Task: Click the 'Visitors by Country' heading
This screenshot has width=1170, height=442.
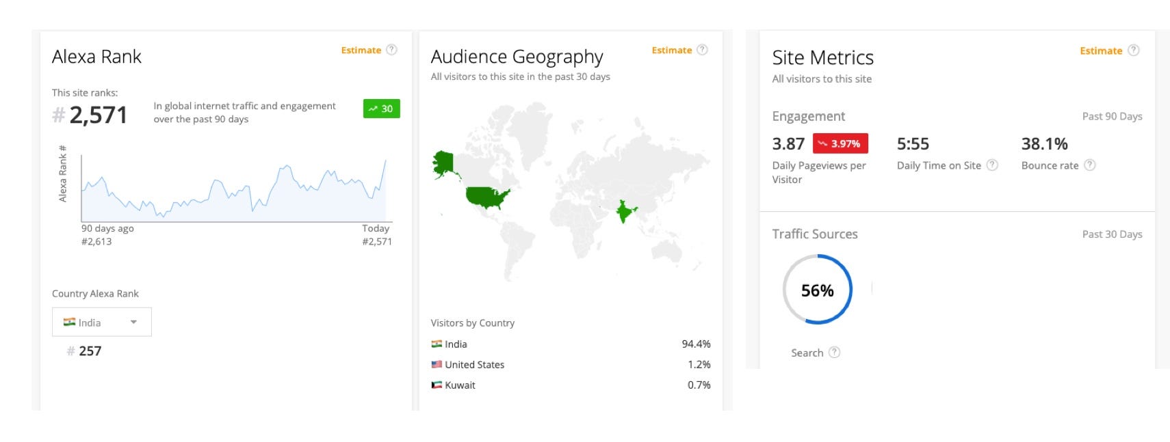Action: pos(472,323)
